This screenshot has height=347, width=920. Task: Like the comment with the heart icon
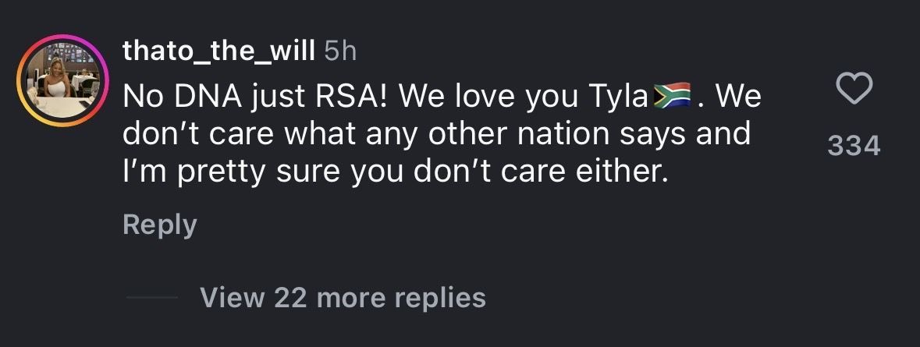point(853,91)
